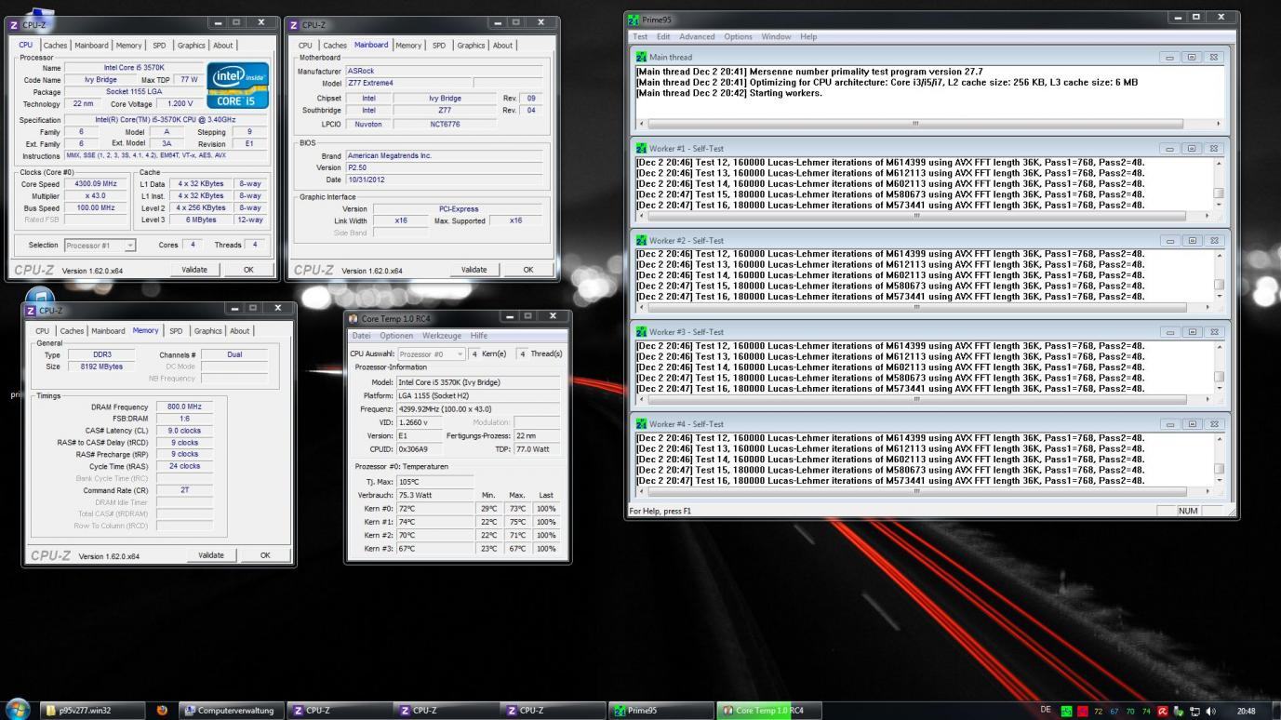Open Werkzeuge menu in Core Temp
This screenshot has height=720, width=1281.
(x=442, y=336)
